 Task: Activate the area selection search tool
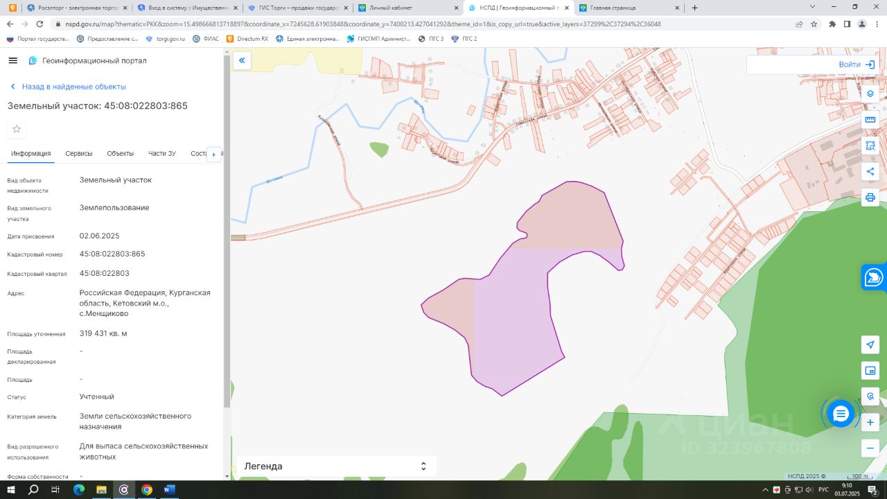pyautogui.click(x=870, y=146)
